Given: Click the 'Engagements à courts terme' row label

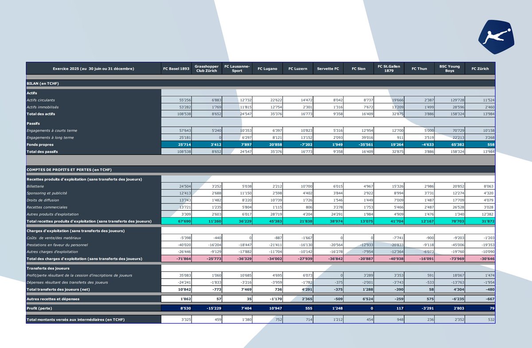Looking at the screenshot, I should pyautogui.click(x=51, y=131).
